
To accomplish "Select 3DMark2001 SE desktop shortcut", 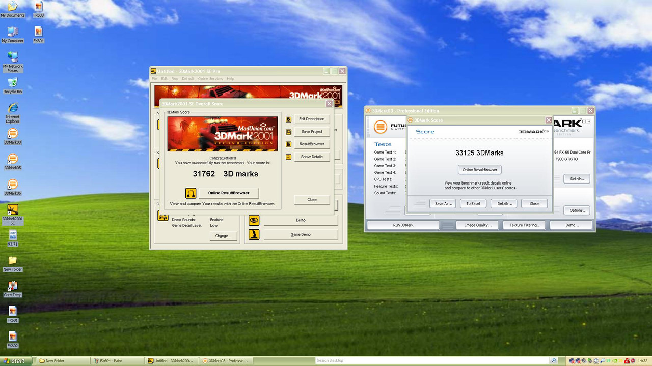I will tap(13, 215).
